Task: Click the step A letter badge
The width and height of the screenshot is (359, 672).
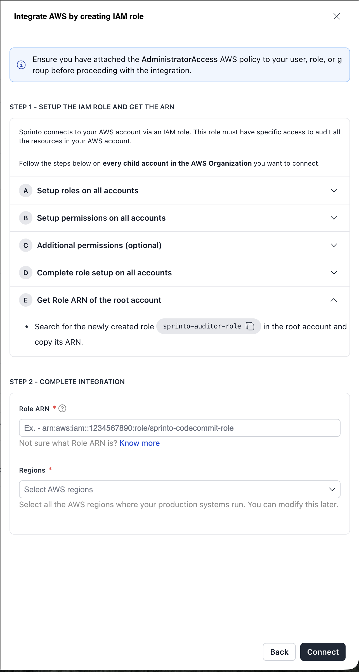Action: pyautogui.click(x=26, y=191)
